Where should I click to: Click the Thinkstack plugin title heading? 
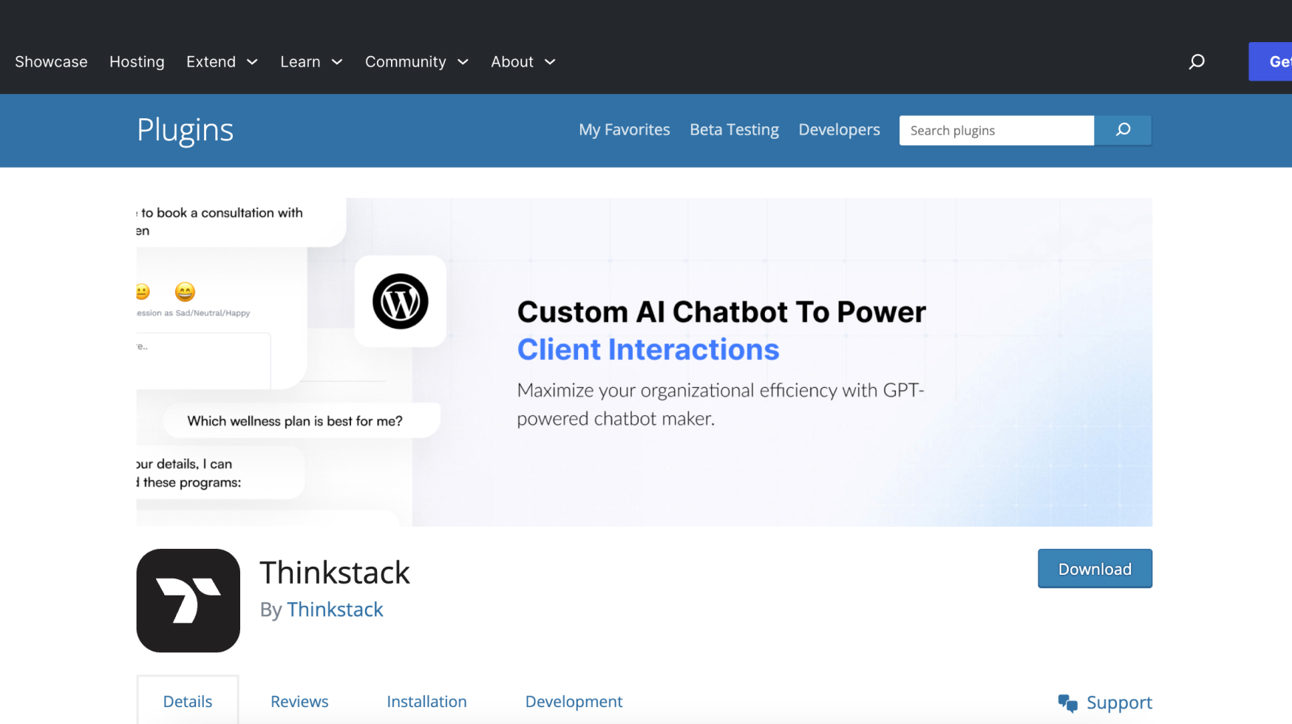click(x=335, y=573)
